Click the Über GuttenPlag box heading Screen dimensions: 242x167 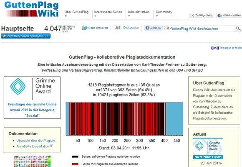point(209,83)
